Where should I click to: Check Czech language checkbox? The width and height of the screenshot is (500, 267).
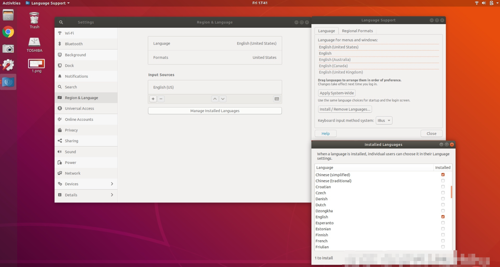coord(443,193)
